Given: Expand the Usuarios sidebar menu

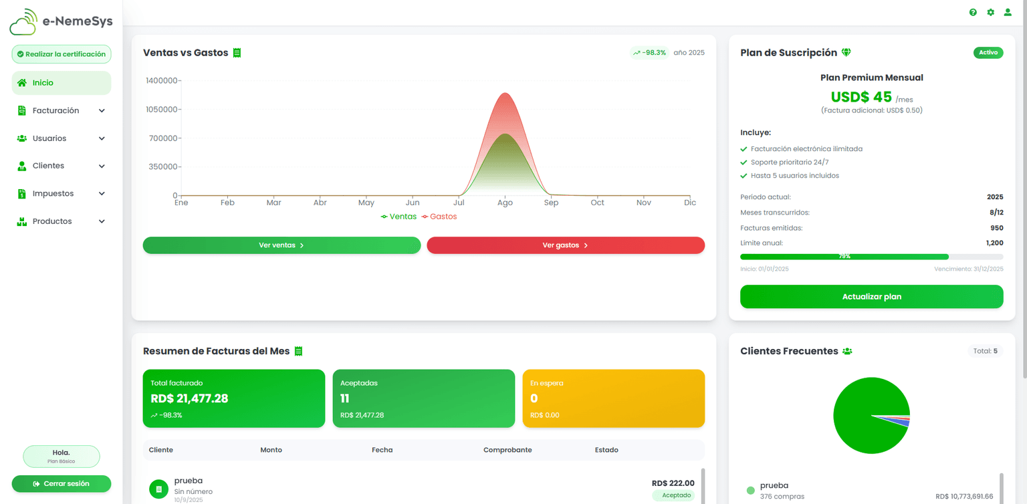Looking at the screenshot, I should pos(62,138).
